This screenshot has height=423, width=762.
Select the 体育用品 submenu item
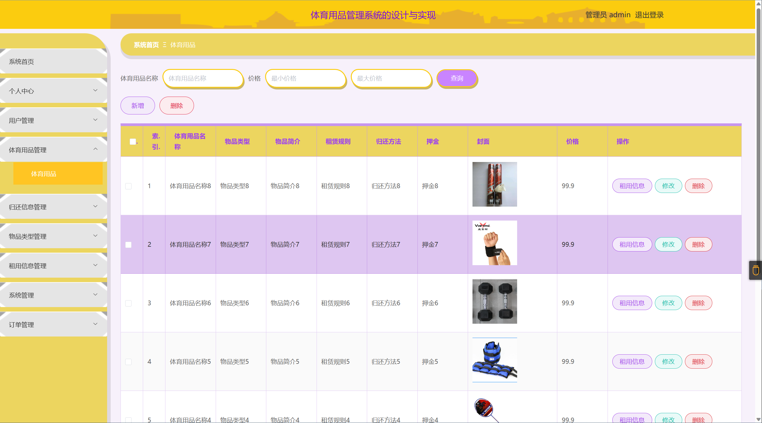(58, 174)
